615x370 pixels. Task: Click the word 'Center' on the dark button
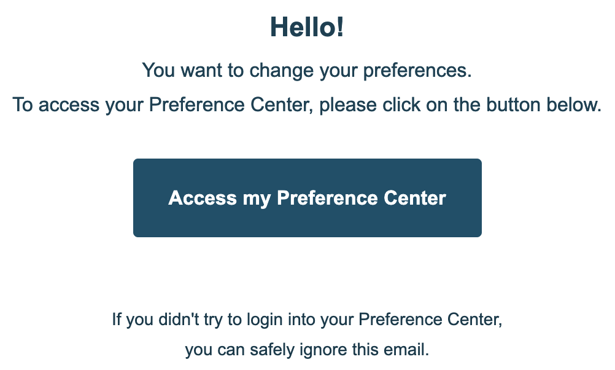click(x=415, y=198)
